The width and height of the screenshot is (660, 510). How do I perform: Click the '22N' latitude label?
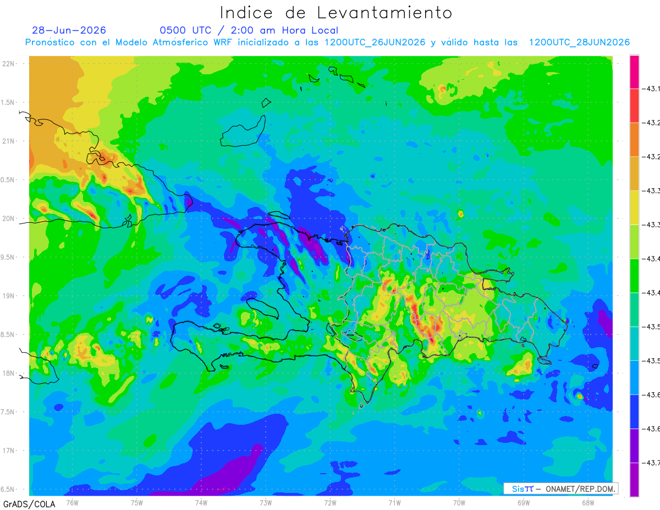pyautogui.click(x=9, y=64)
